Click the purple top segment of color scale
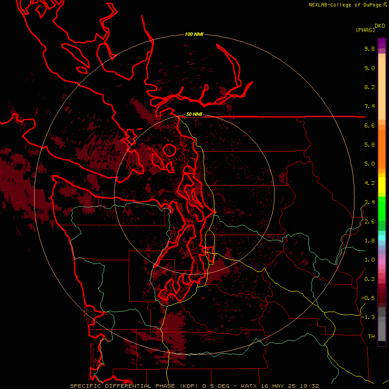Screen dimensions: 389x389 coord(382,43)
